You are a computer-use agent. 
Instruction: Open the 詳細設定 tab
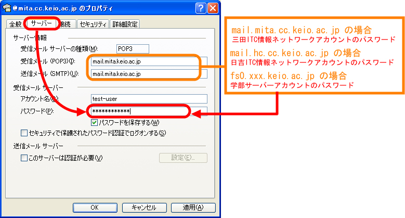pos(125,24)
